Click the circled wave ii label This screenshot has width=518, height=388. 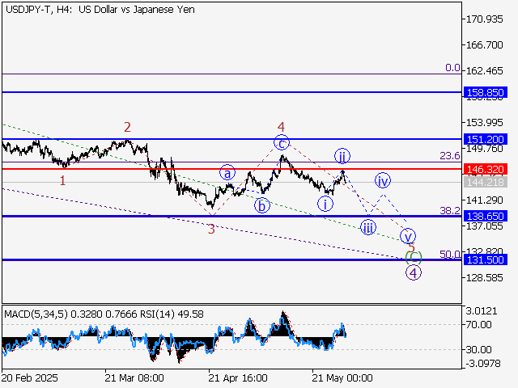[x=342, y=155]
